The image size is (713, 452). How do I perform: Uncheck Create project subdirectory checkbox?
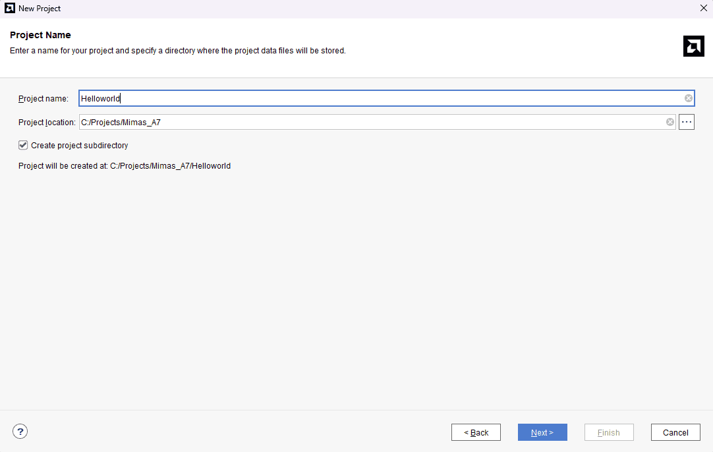click(x=23, y=145)
